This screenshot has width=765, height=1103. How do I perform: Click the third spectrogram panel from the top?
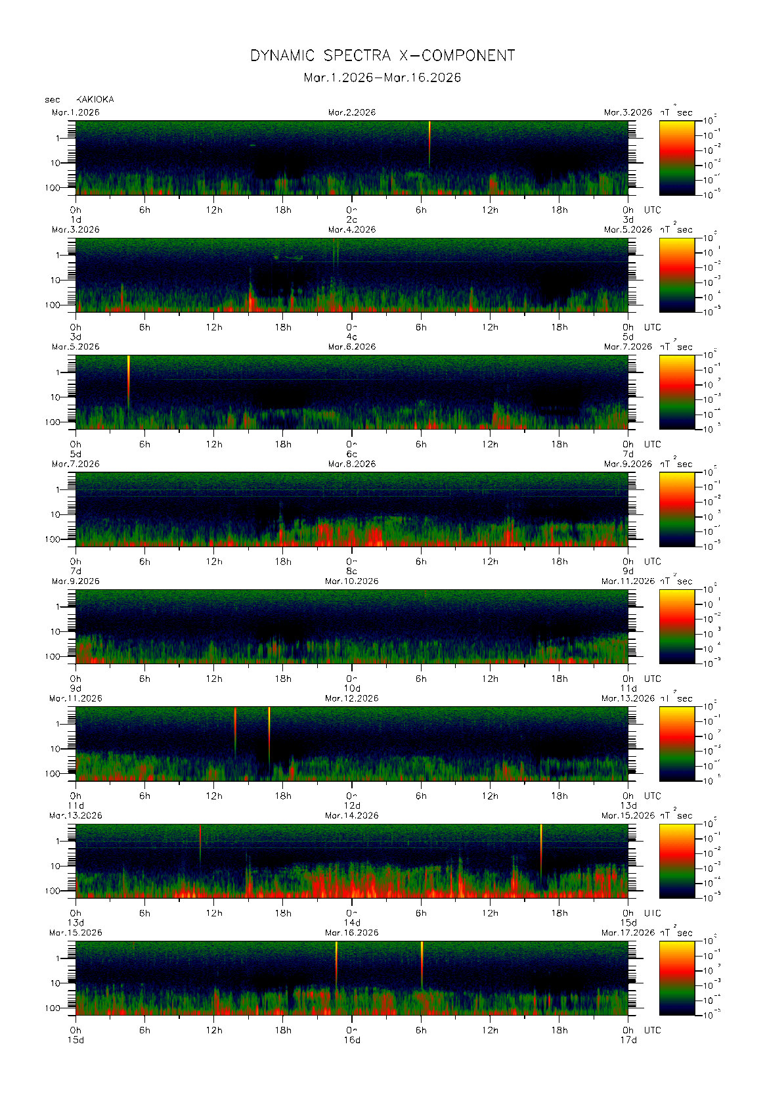pos(351,392)
